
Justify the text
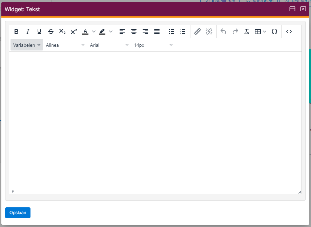click(157, 32)
